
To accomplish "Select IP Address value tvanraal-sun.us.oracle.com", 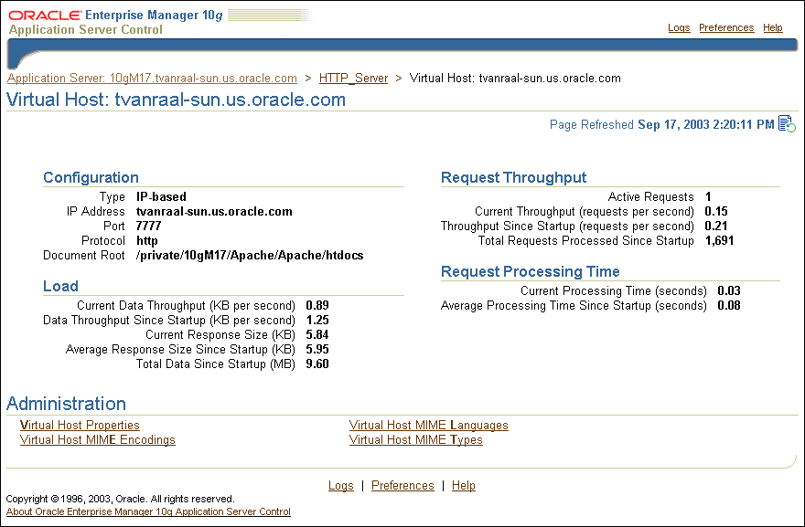I will (x=214, y=212).
